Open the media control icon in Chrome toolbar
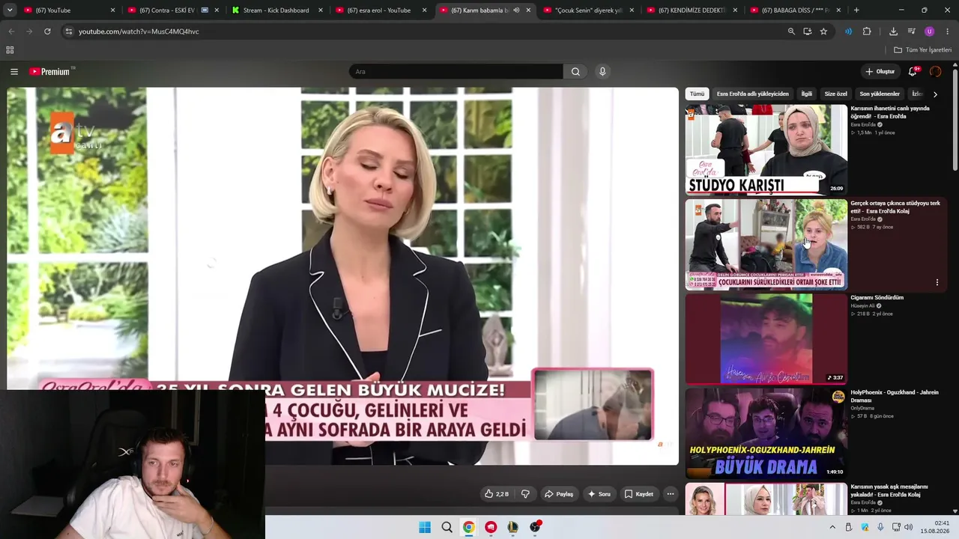 click(x=912, y=31)
